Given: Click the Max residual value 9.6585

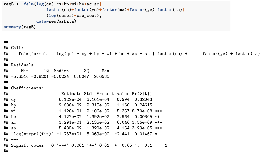Looking at the screenshot, I should (x=102, y=76).
